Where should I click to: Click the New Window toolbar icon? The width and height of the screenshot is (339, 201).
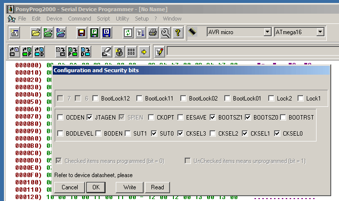point(15,33)
